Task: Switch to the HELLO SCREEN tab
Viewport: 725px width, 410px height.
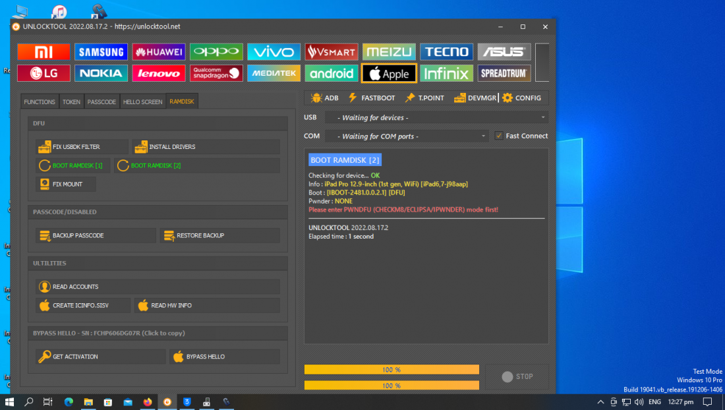Action: point(142,102)
